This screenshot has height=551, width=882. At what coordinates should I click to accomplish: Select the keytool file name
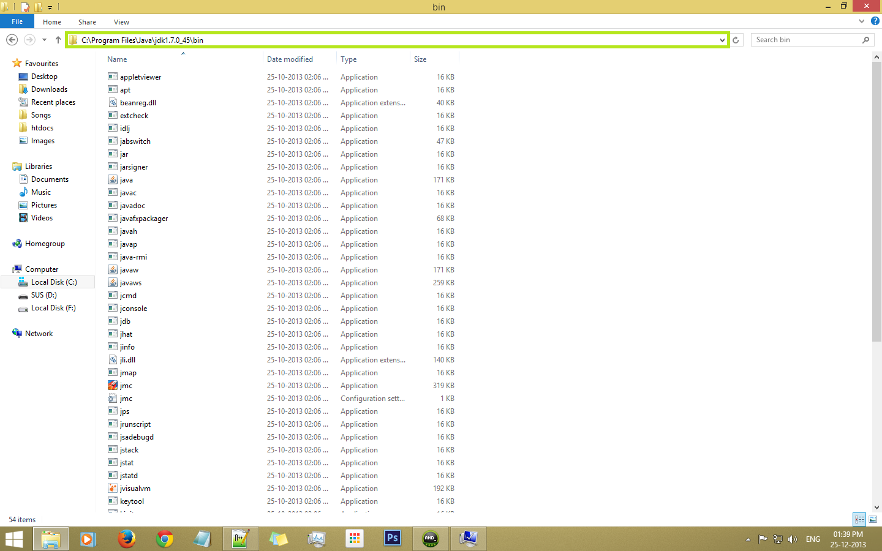point(132,501)
